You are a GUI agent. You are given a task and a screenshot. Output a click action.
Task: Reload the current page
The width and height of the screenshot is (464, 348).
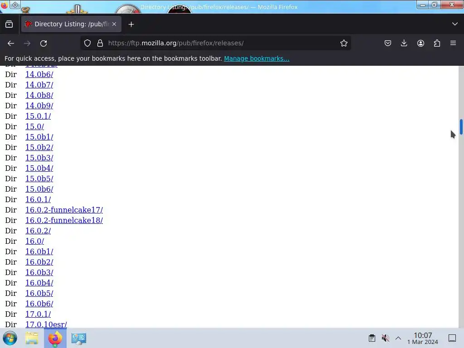(43, 43)
